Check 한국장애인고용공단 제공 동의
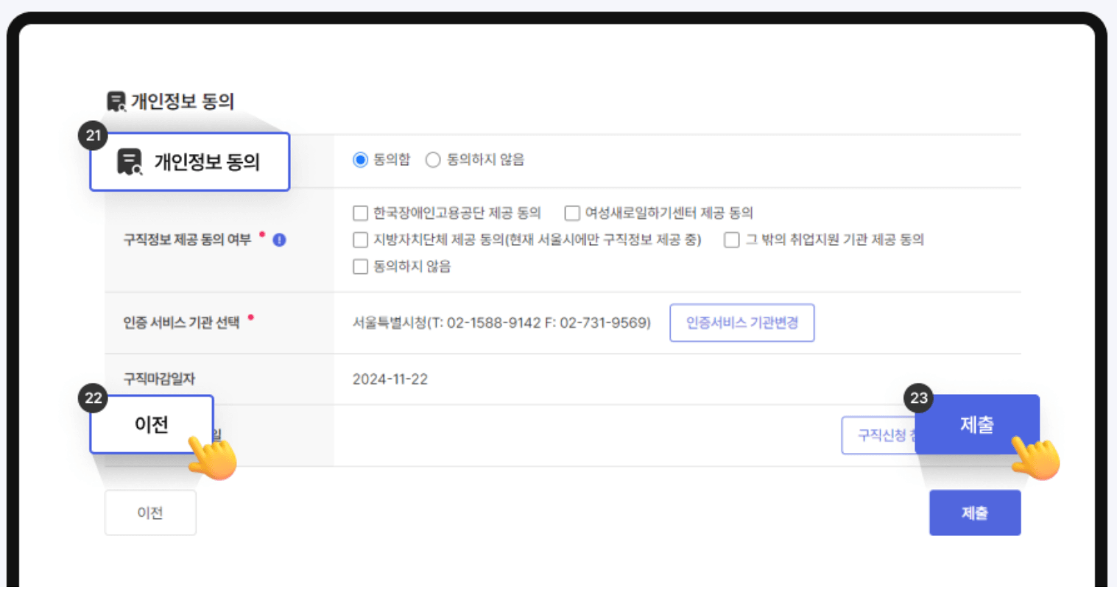The width and height of the screenshot is (1117, 598). coord(360,213)
